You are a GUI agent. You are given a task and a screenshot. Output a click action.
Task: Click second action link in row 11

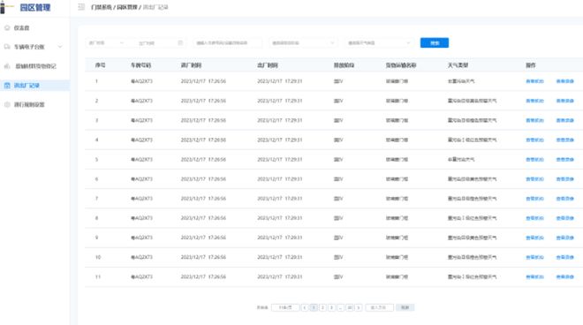click(564, 276)
